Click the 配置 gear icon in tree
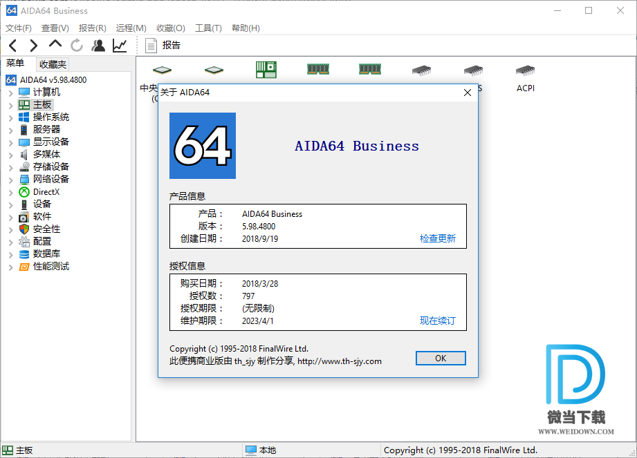 (x=24, y=242)
